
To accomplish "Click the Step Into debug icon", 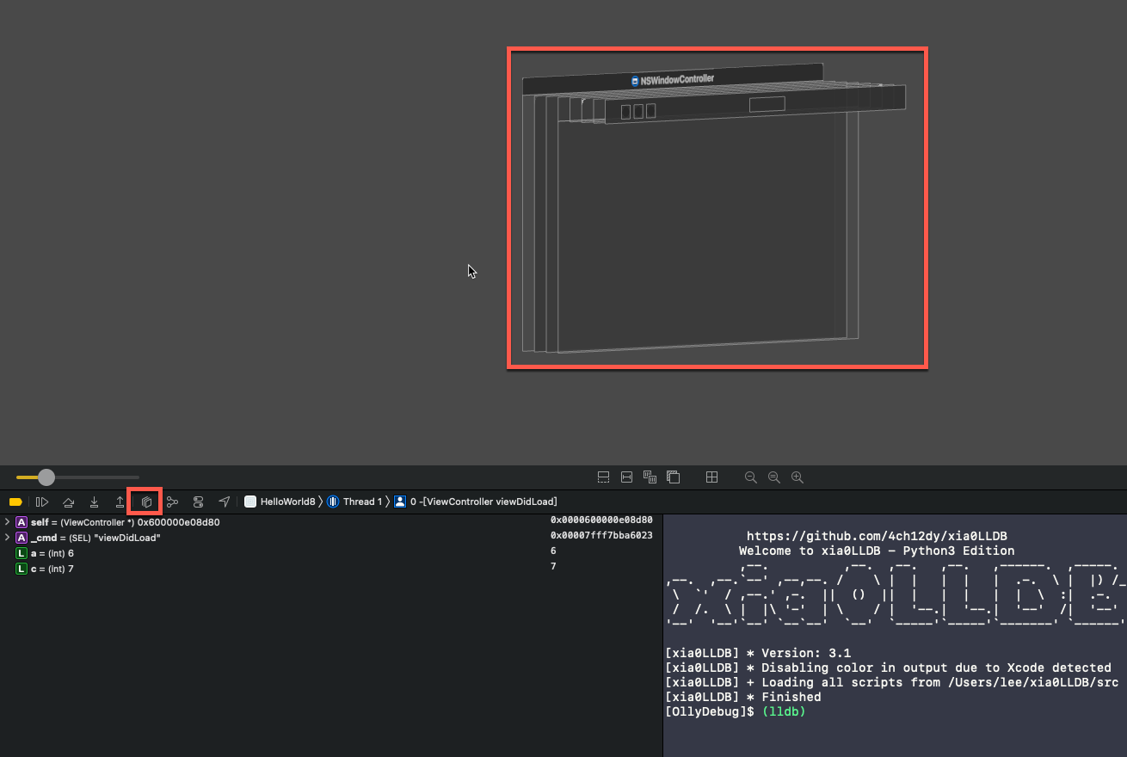I will click(94, 502).
